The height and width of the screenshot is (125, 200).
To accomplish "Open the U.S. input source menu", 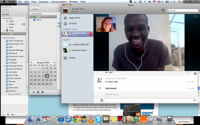I will click(x=161, y=2).
